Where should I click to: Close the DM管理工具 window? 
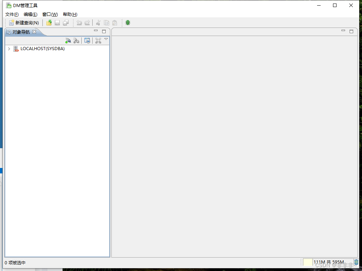(351, 5)
